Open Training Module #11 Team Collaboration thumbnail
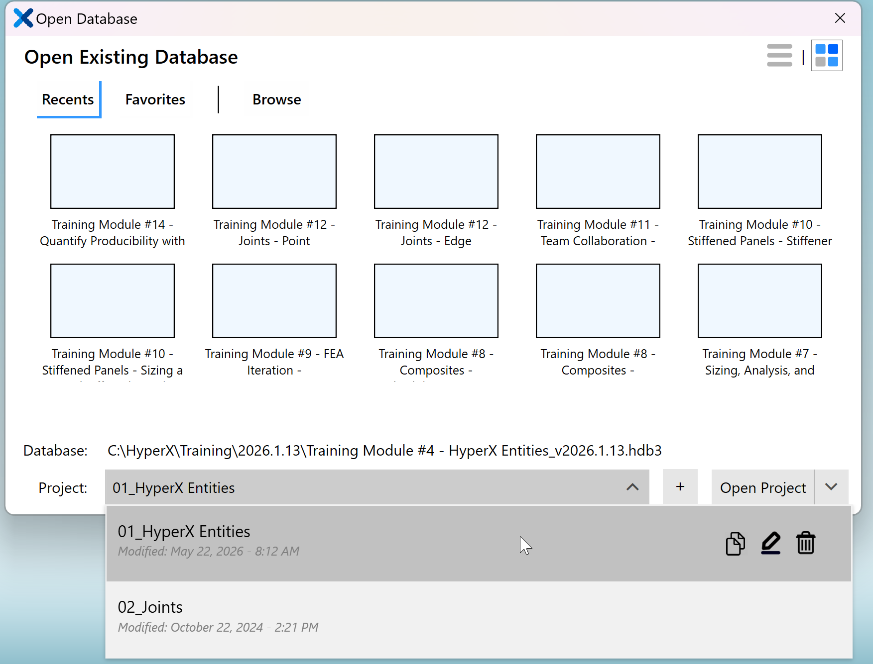873x664 pixels. coord(598,172)
